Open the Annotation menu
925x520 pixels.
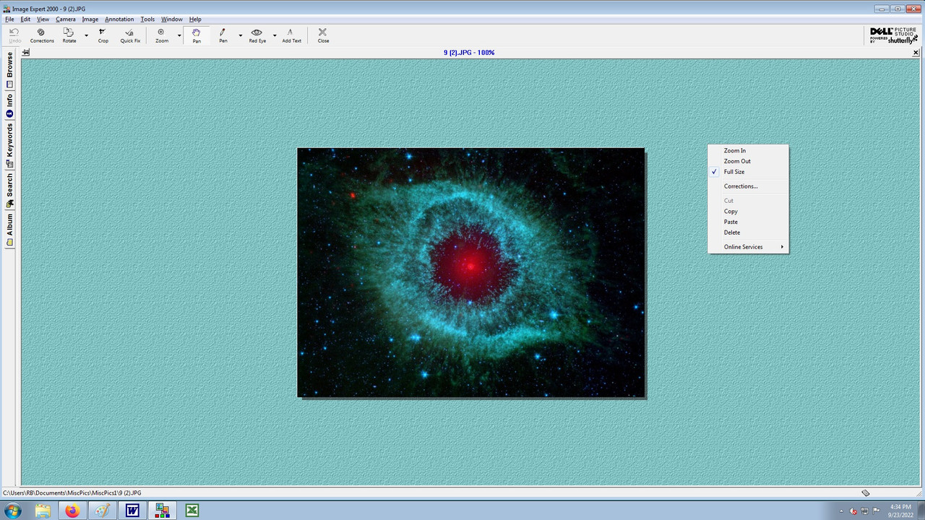pyautogui.click(x=119, y=19)
